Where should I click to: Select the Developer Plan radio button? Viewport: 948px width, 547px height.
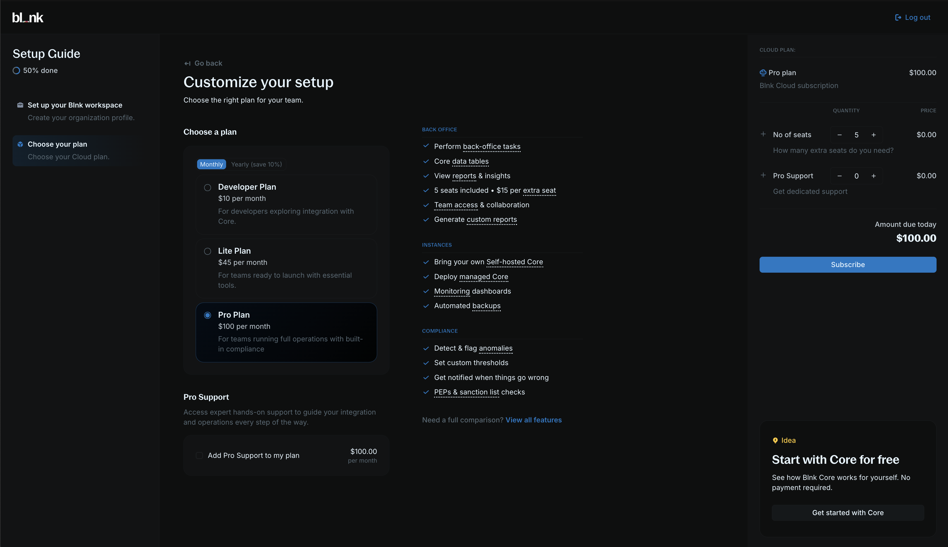point(207,187)
